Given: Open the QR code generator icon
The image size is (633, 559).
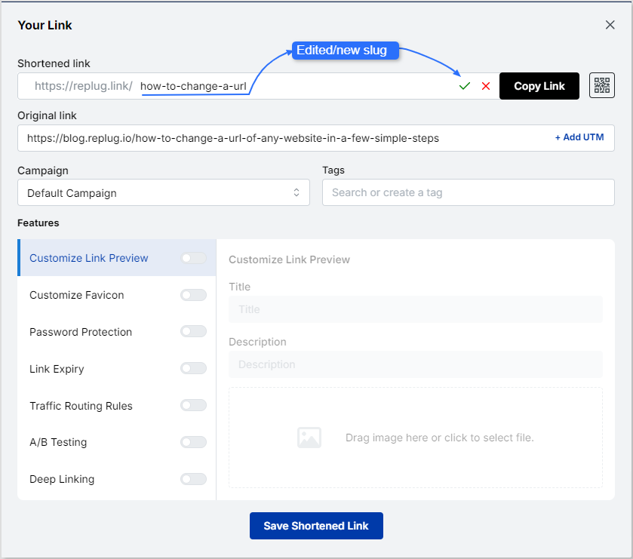Looking at the screenshot, I should tap(602, 85).
